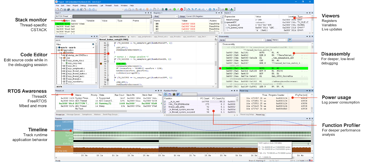Click the Find magnifier toolbar icon
Image resolution: width=369 pixels, height=162 pixels.
click(130, 9)
